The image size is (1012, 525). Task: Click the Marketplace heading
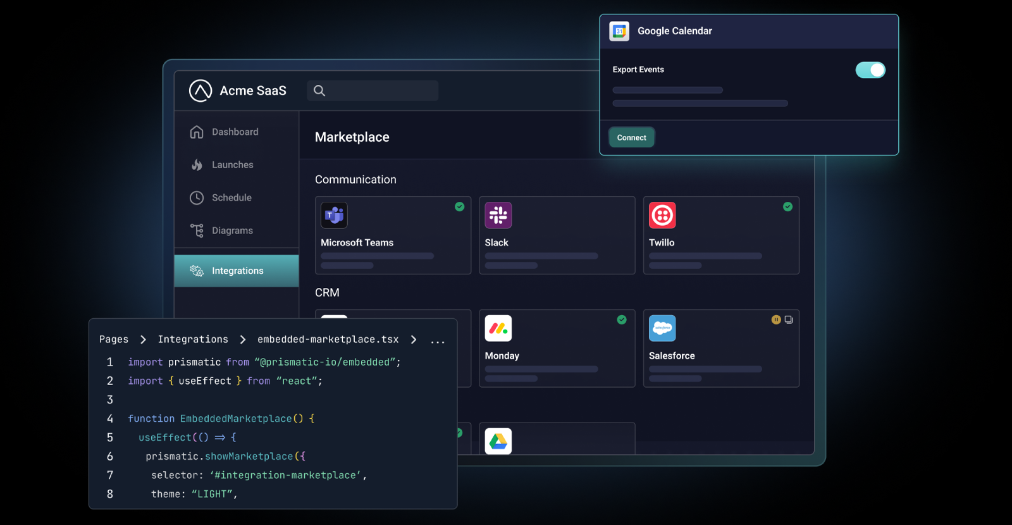pos(352,137)
